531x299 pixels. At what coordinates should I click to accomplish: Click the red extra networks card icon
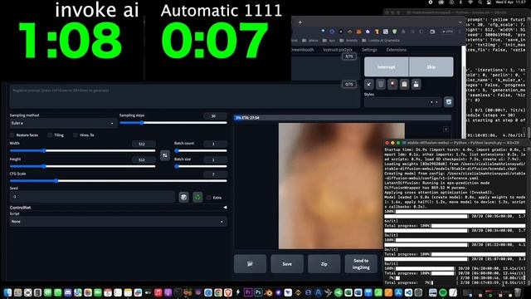(x=392, y=84)
